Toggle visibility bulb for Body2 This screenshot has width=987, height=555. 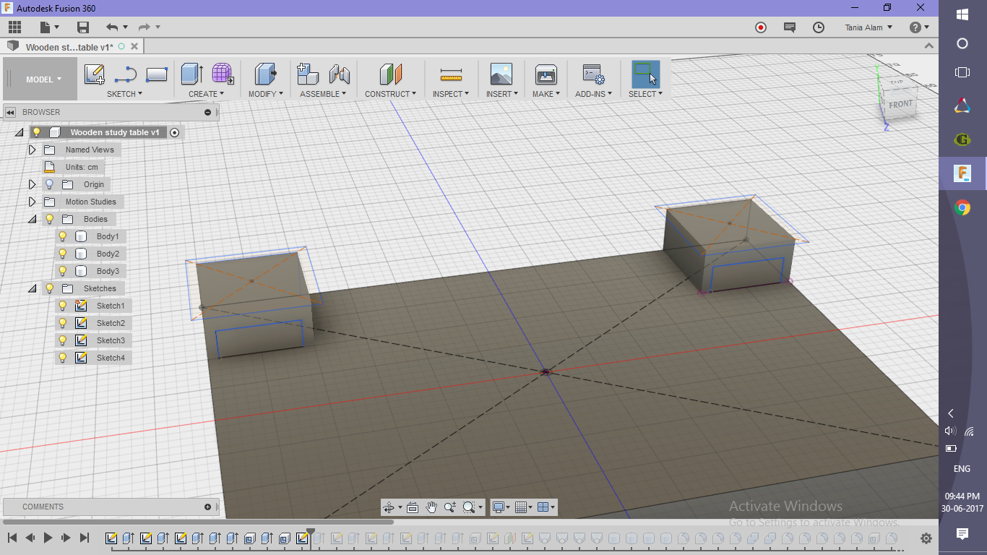[x=63, y=254]
